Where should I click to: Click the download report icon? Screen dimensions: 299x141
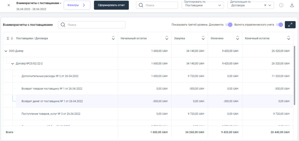pyautogui.click(x=292, y=5)
